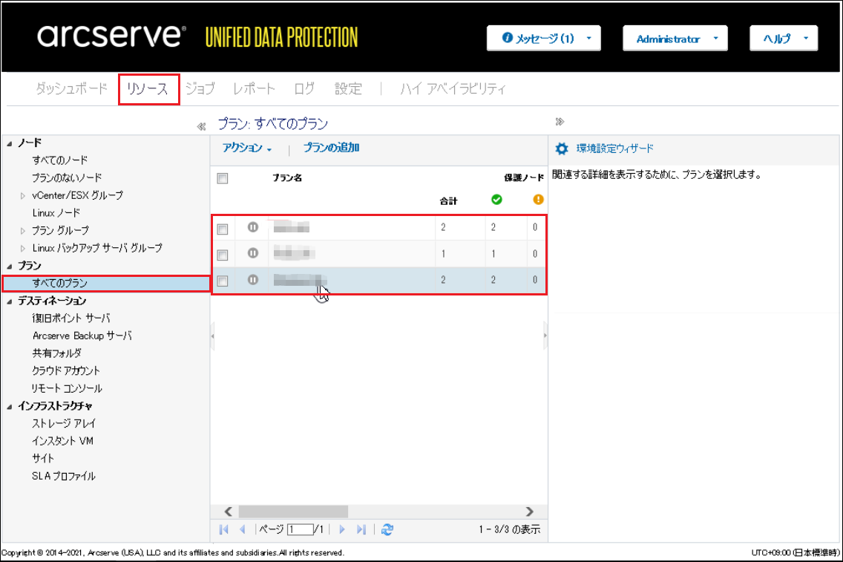Screen dimensions: 843x562
Task: Go to the next page of plans
Action: pyautogui.click(x=342, y=530)
